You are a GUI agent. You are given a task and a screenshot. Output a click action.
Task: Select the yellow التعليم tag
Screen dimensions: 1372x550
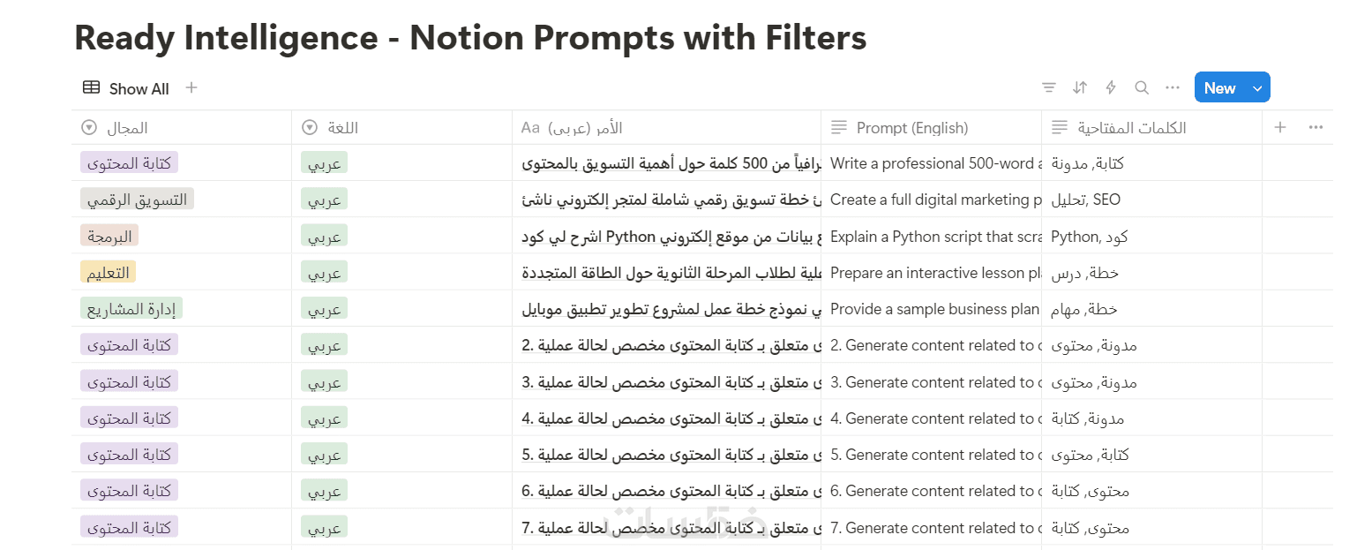pyautogui.click(x=108, y=273)
